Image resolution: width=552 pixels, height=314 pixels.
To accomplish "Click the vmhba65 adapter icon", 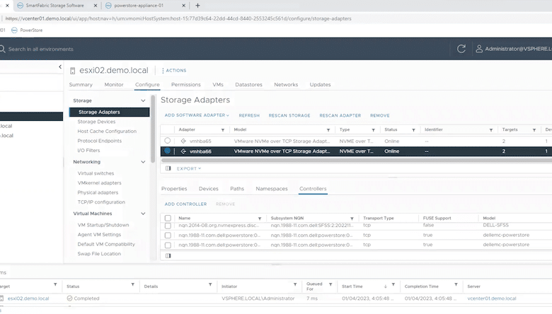I will 183,141.
